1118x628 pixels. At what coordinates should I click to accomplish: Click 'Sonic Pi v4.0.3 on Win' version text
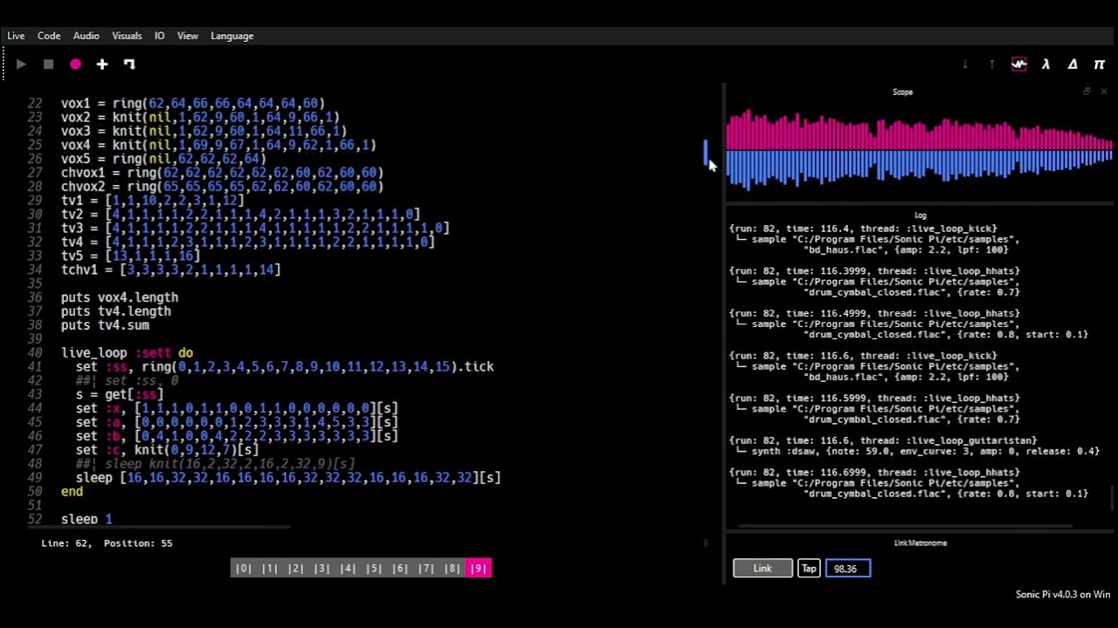tap(1063, 595)
